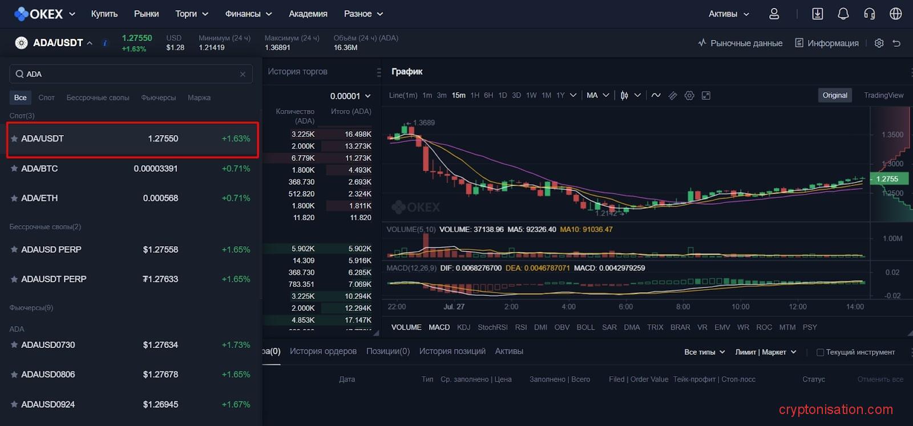Toggle favorite star for ADA/BTC
Screen dimensions: 913x426
[x=14, y=169]
